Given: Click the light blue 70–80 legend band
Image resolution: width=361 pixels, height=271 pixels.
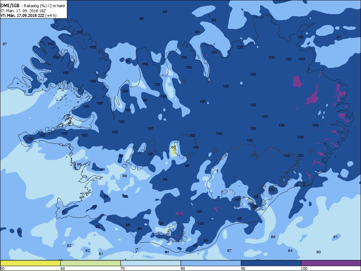Looking at the screenshot, I should [151, 263].
